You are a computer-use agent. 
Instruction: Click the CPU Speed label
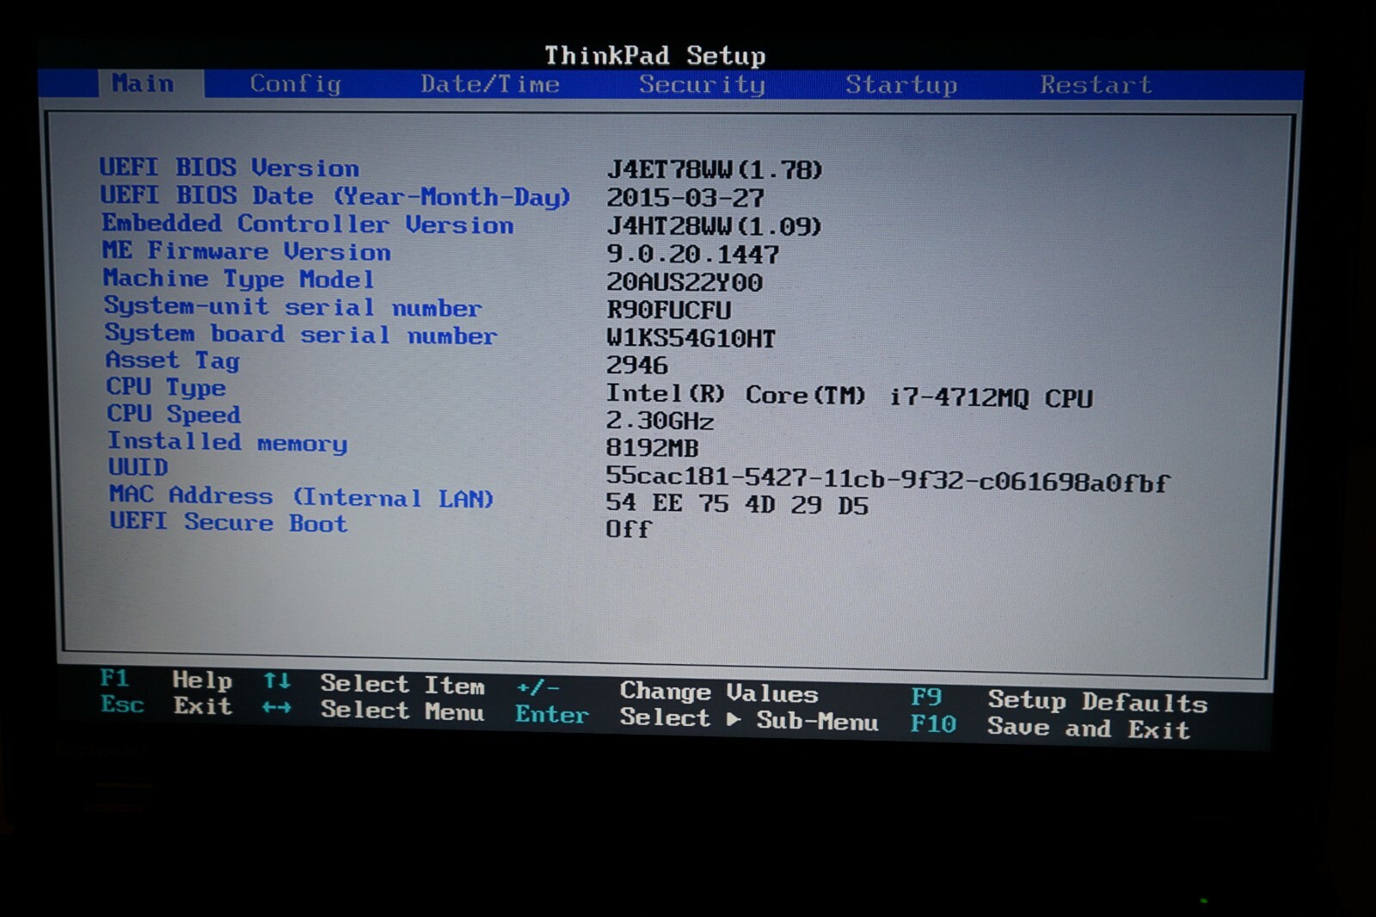[174, 415]
